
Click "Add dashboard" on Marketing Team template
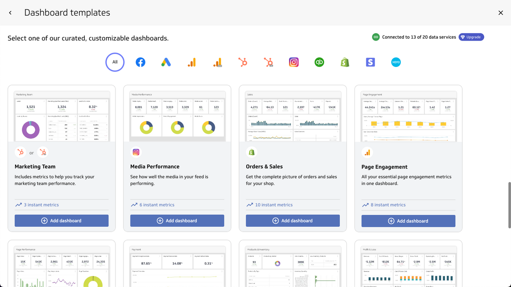coord(61,220)
